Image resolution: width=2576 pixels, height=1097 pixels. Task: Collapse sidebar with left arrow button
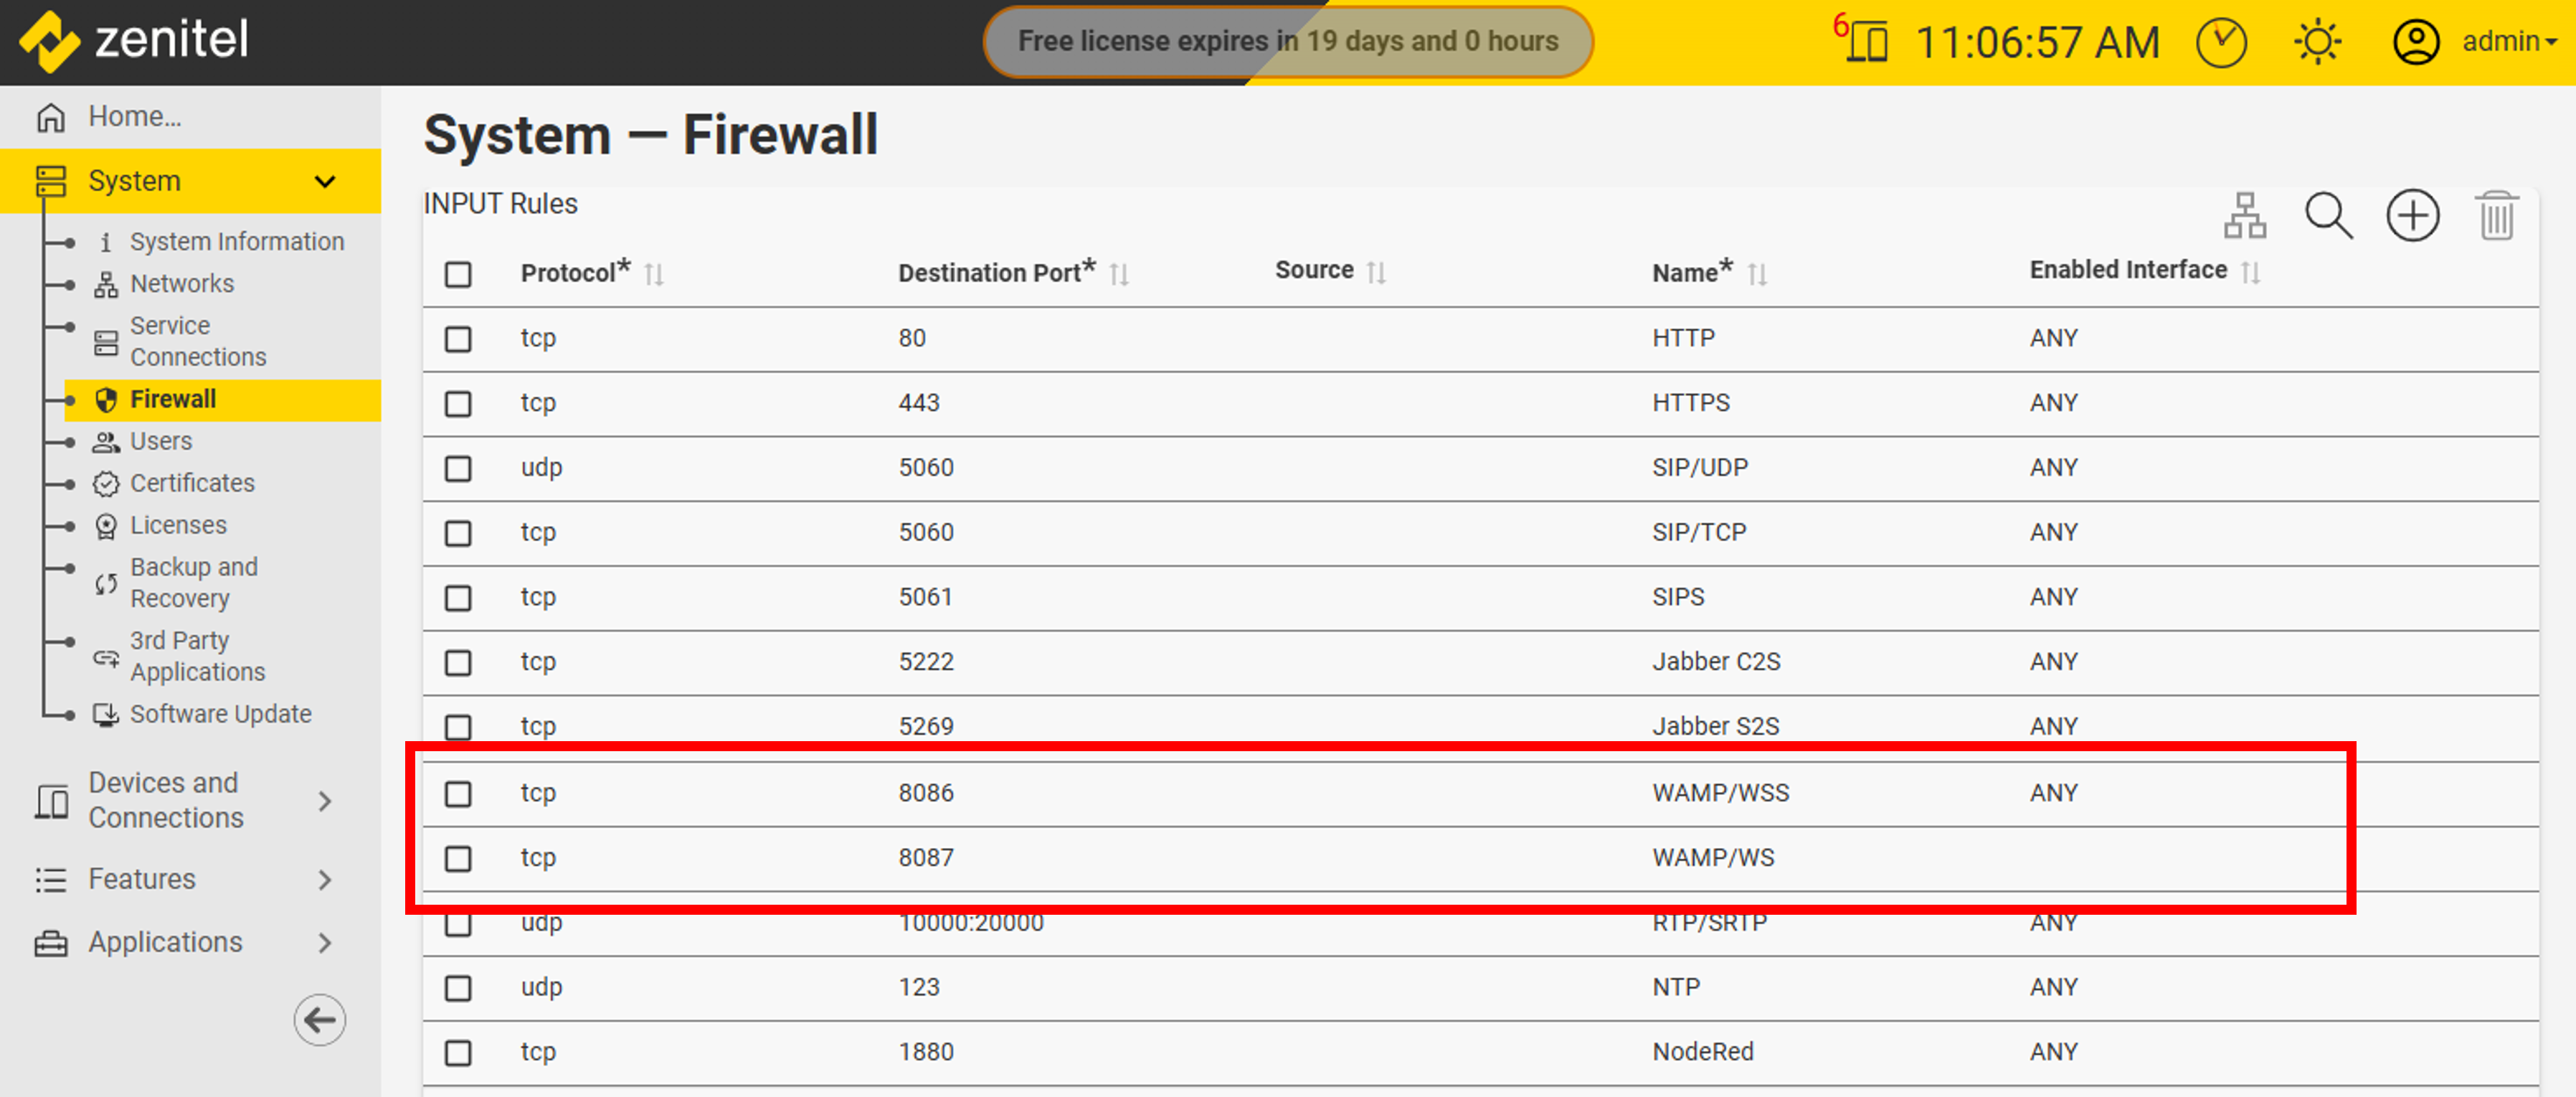pyautogui.click(x=319, y=1019)
